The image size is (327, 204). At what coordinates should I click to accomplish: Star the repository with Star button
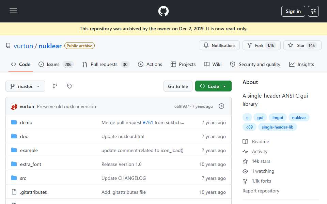[302, 45]
